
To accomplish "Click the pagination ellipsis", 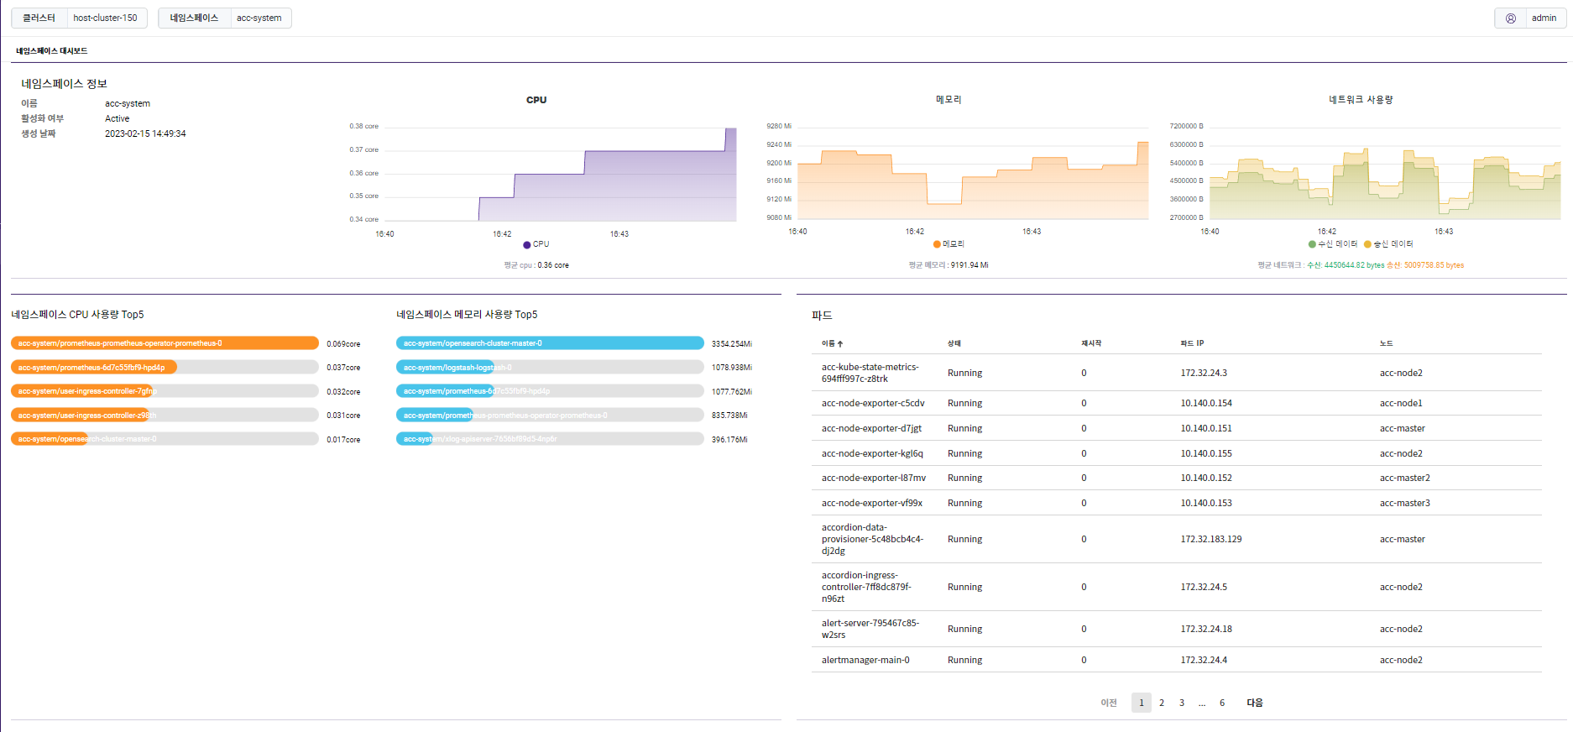I will coord(1202,703).
